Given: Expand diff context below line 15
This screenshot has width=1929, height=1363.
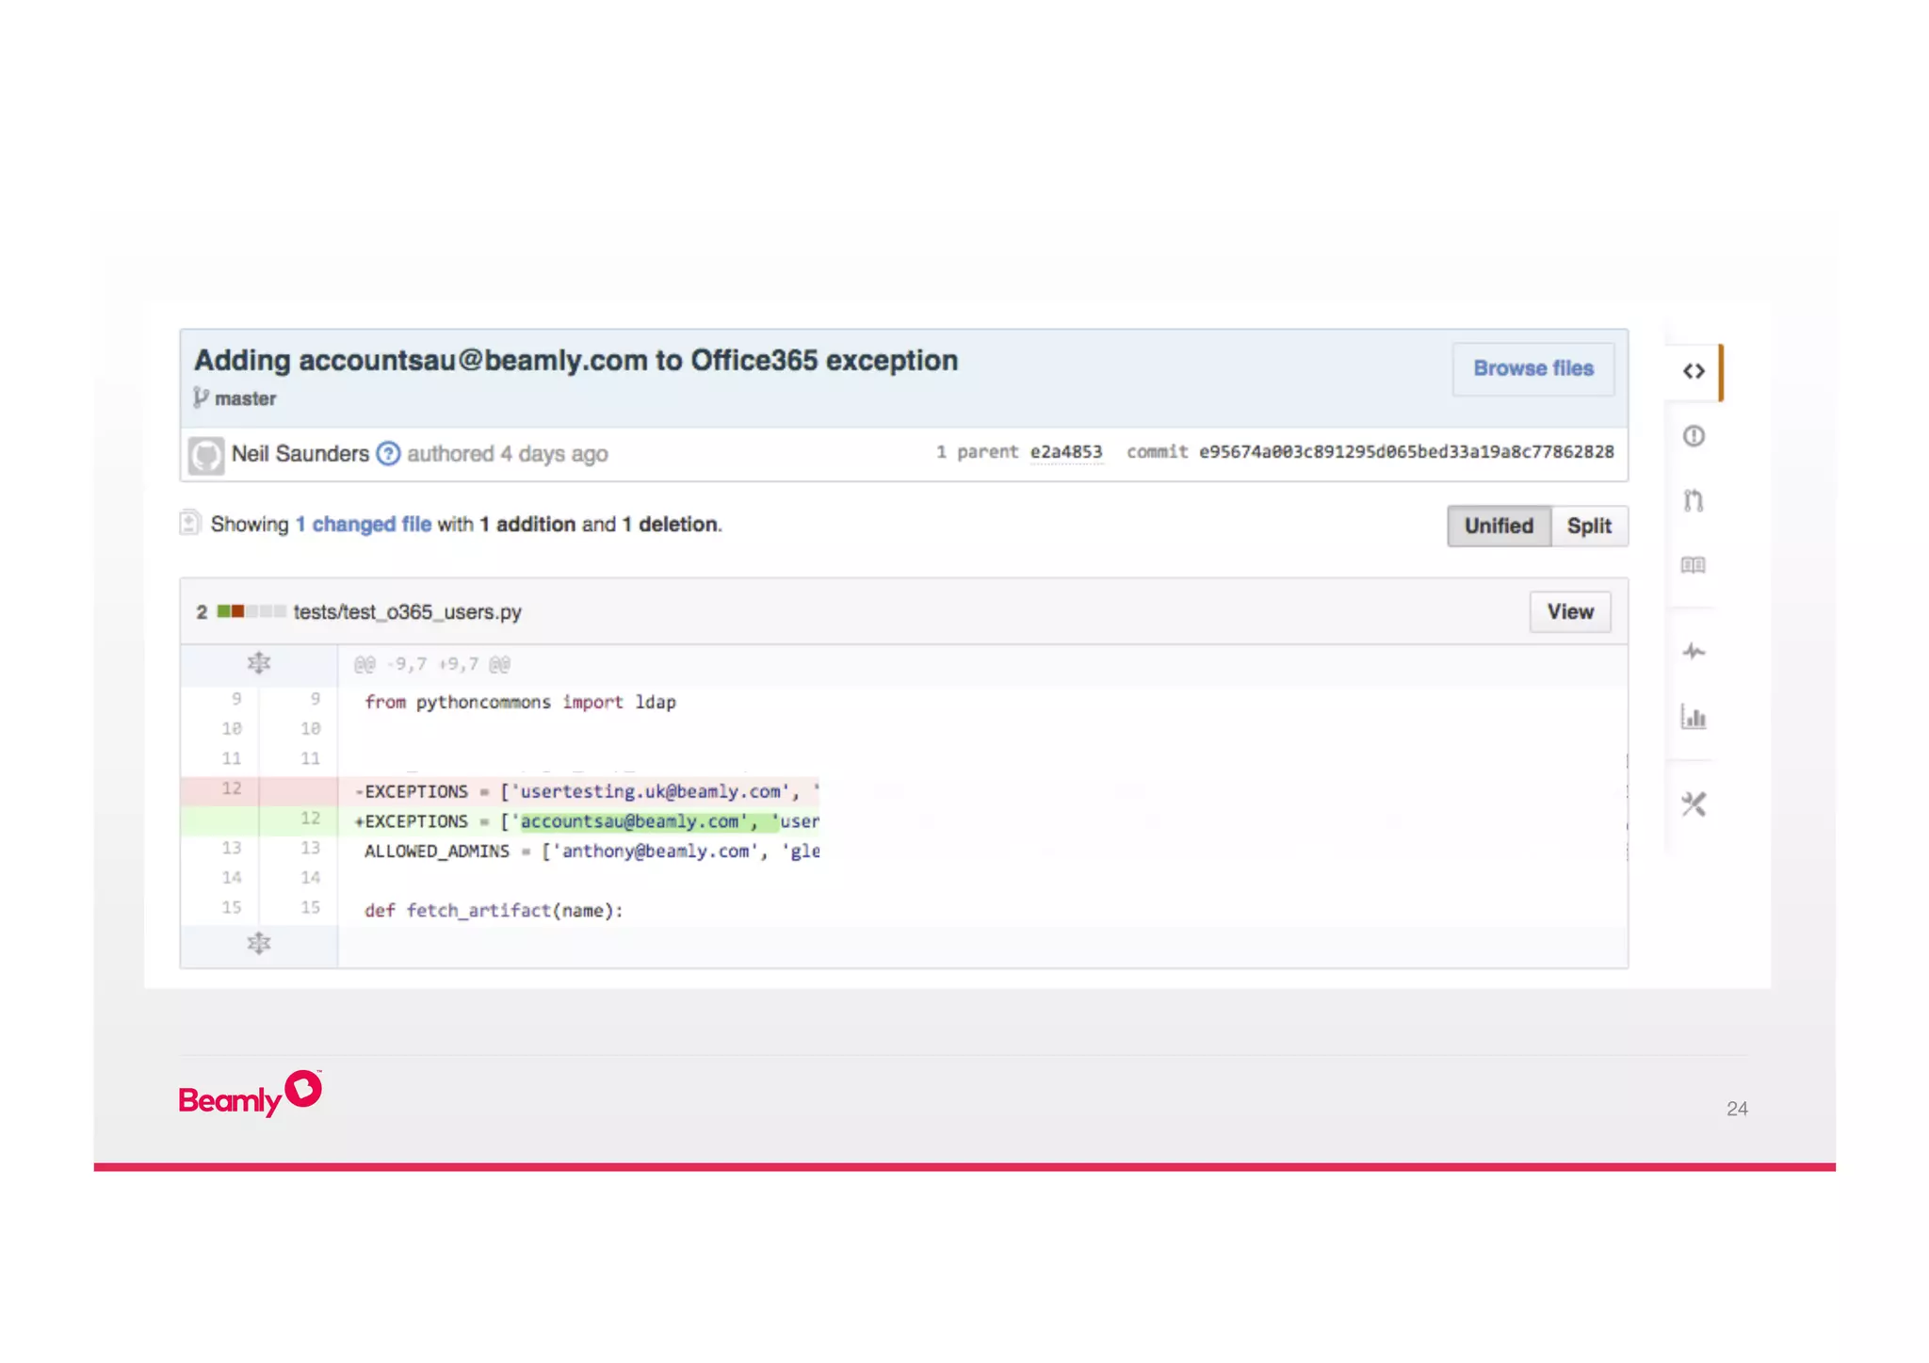Looking at the screenshot, I should pyautogui.click(x=259, y=944).
